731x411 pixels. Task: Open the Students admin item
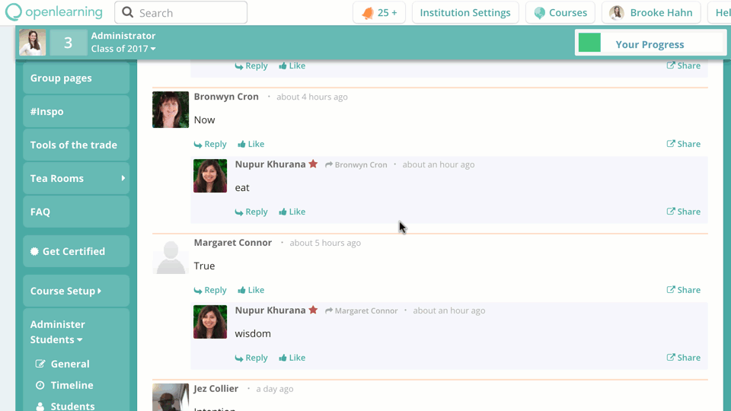click(72, 406)
